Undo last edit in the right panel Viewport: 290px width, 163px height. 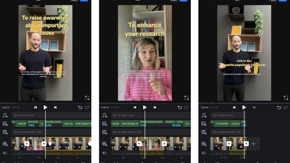(279, 108)
